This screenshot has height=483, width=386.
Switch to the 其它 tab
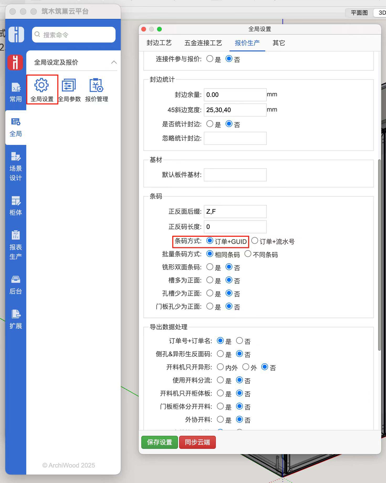pyautogui.click(x=279, y=43)
